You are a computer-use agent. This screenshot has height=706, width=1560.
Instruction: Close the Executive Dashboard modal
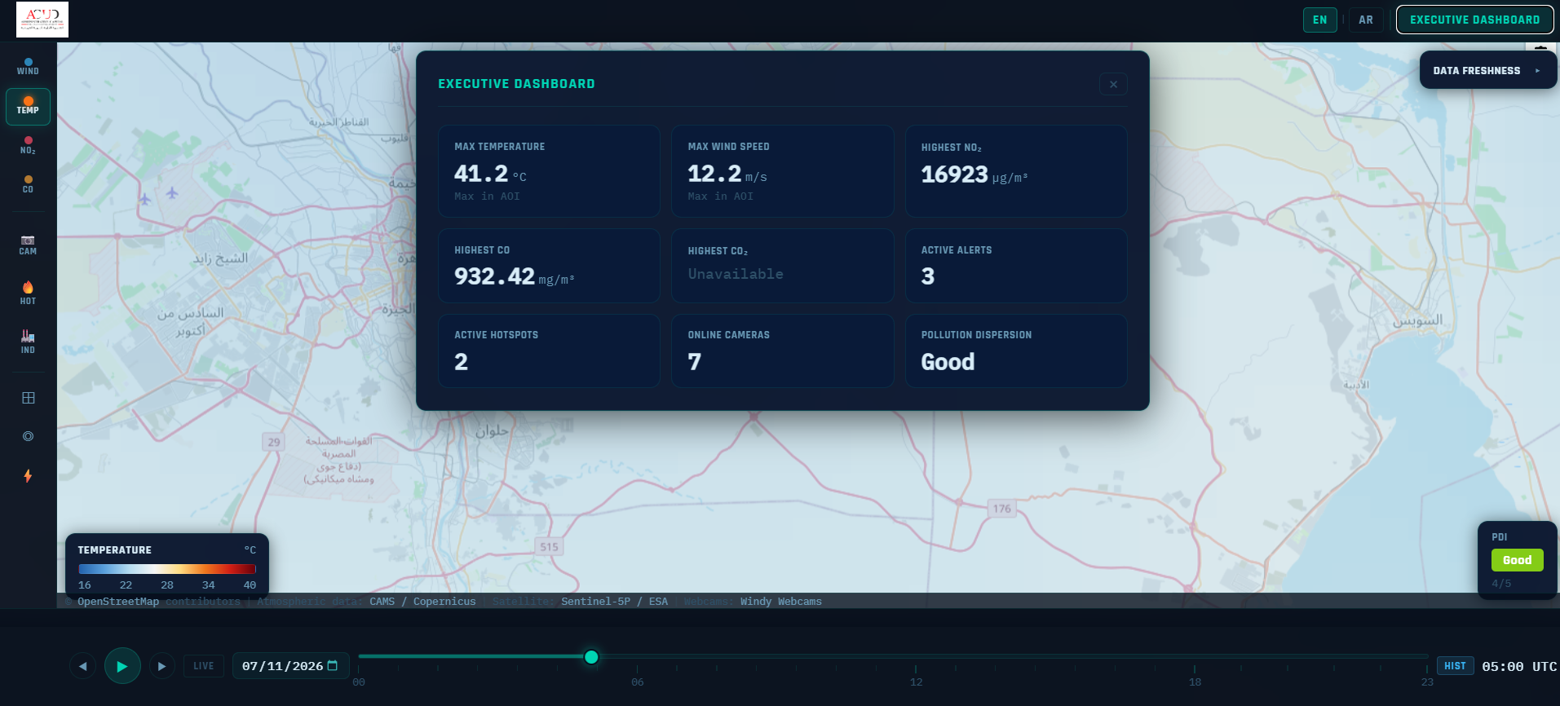(x=1113, y=84)
